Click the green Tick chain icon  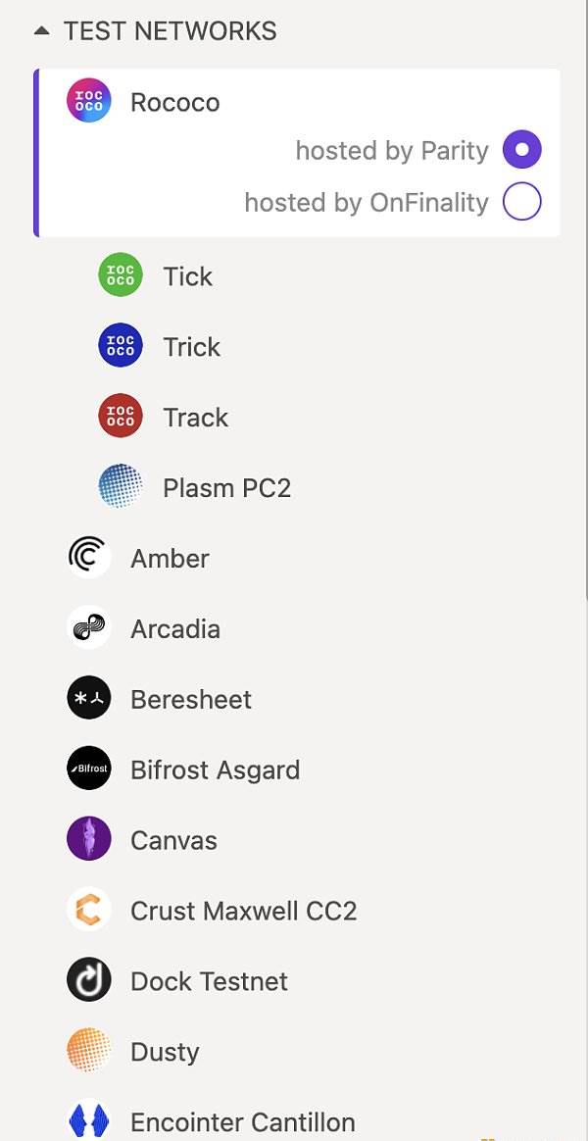coord(121,276)
